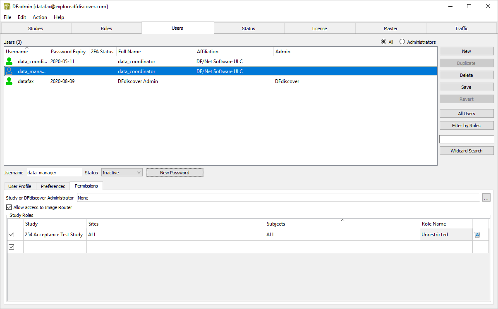The width and height of the screenshot is (498, 309).
Task: Sort study roles by Subjects column header
Action: tap(342, 224)
